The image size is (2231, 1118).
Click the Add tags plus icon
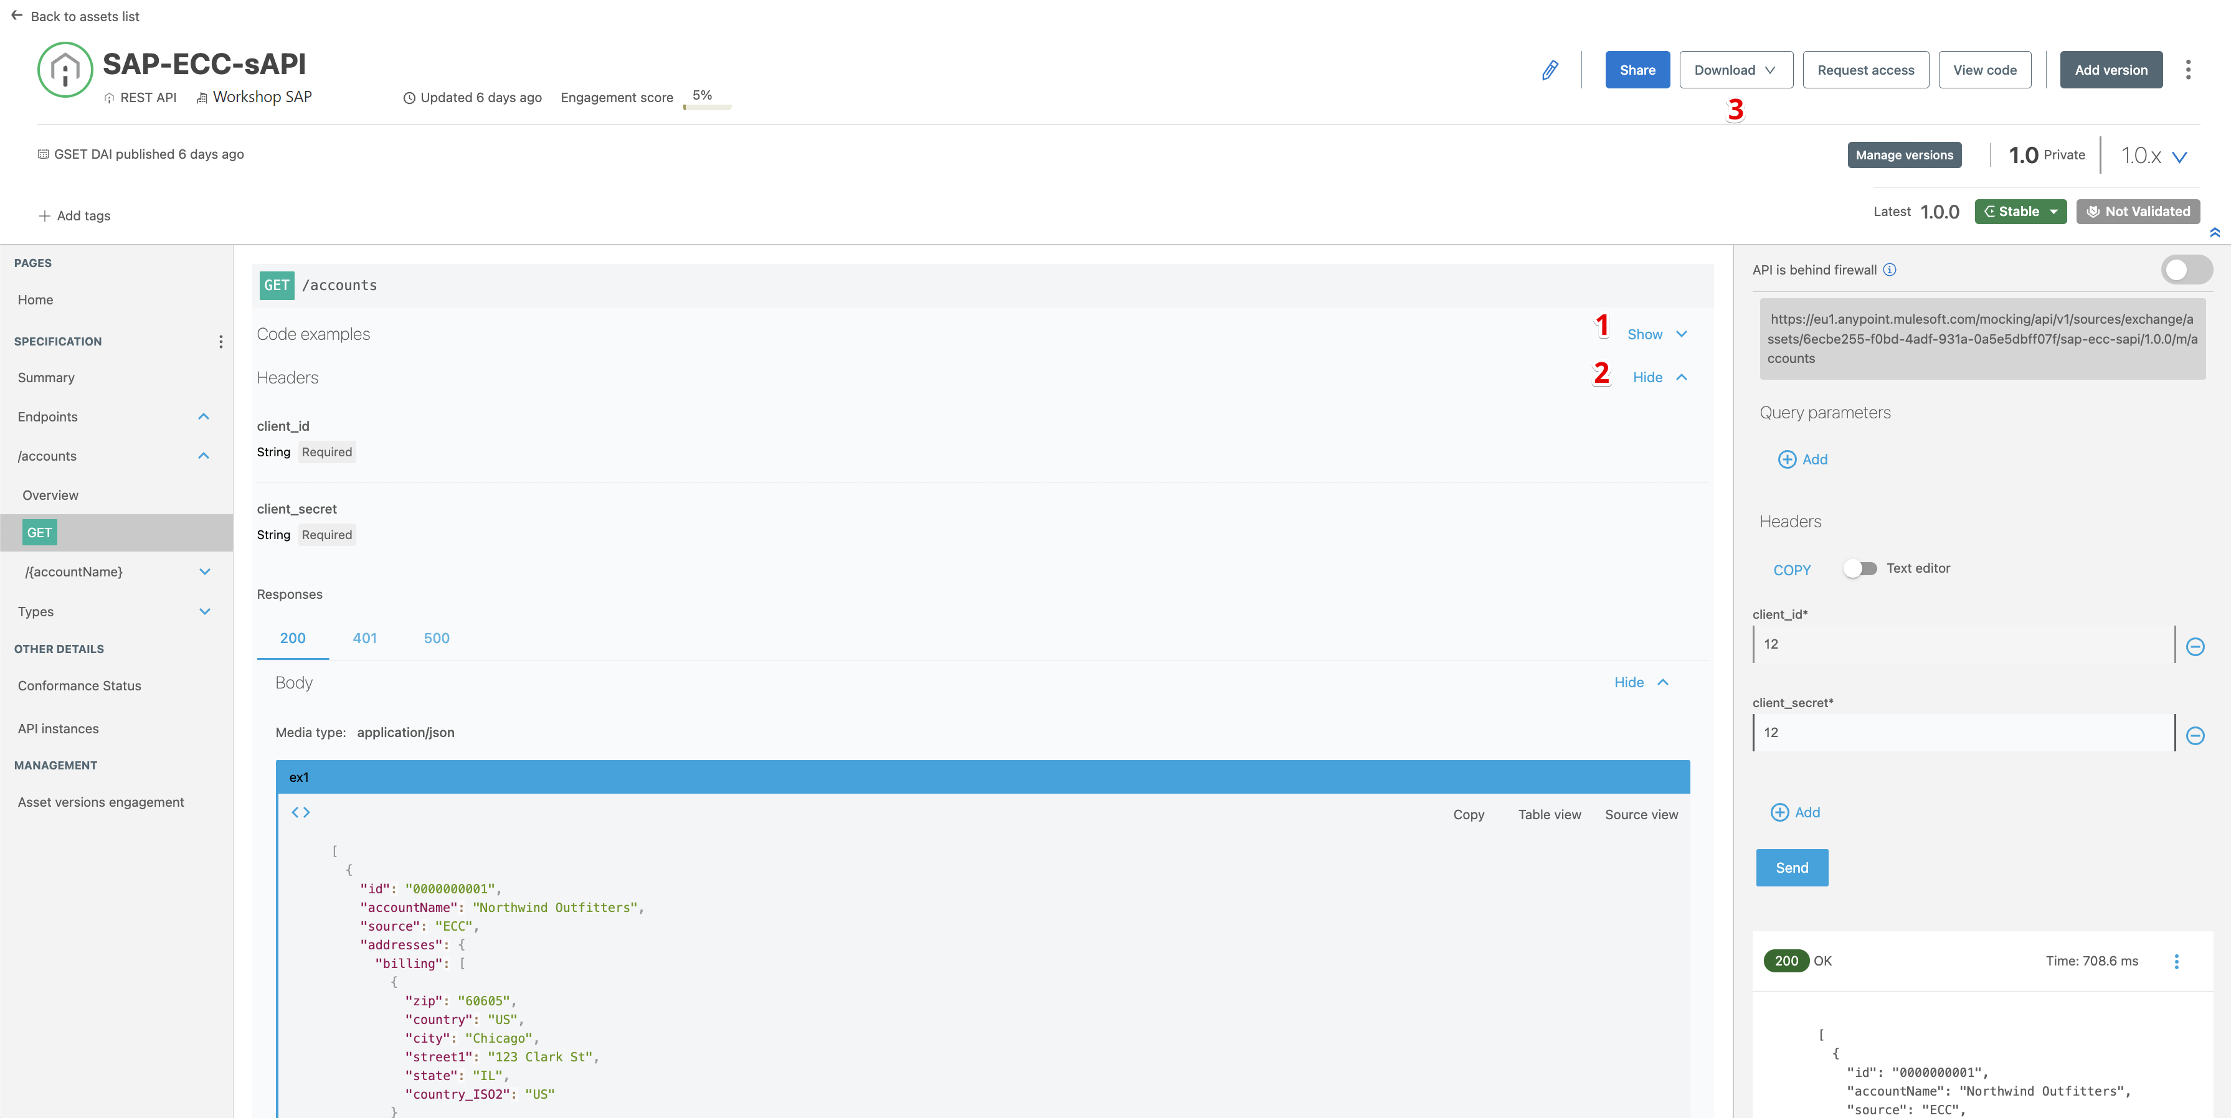click(x=44, y=217)
